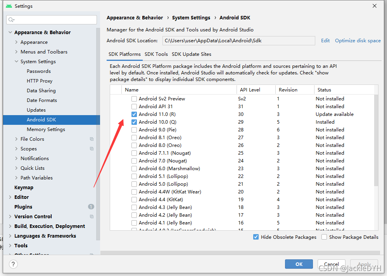Click the Android Studio logo in title bar

[9, 6]
